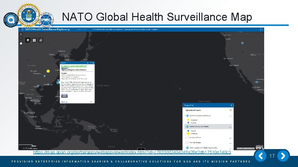The width and height of the screenshot is (298, 167).
Task: Zoom out with the minus map button
Action: (x=21, y=38)
